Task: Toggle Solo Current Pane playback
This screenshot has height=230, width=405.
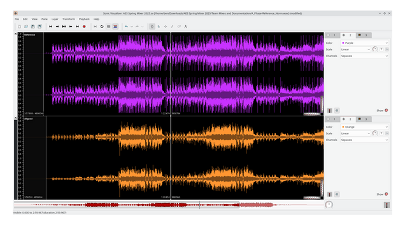Action: (x=108, y=27)
